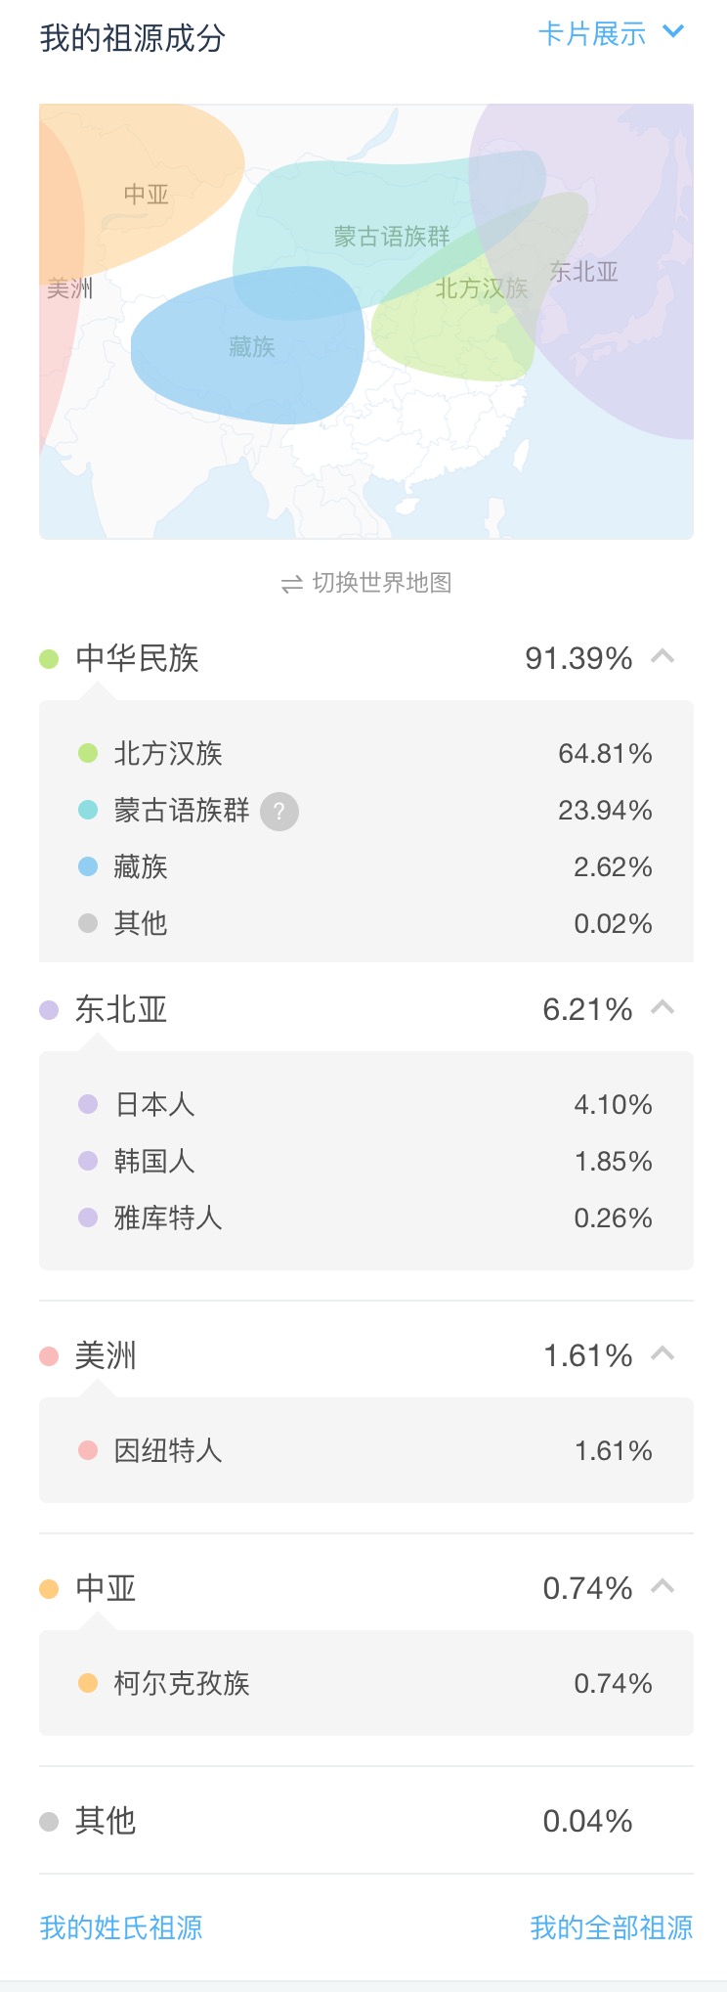Collapse the 东北亚 section chevron

point(663,1007)
